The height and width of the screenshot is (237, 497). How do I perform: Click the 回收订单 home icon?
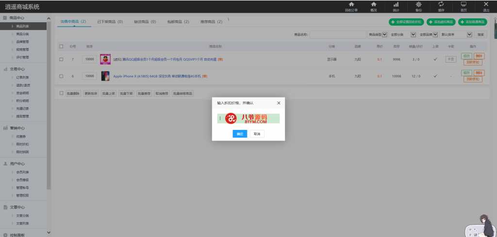click(x=351, y=4)
